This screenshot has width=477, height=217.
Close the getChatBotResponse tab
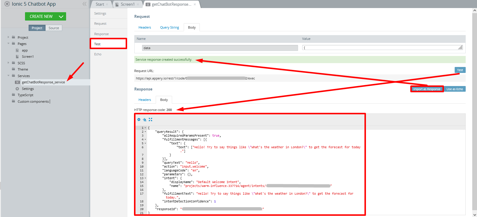pyautogui.click(x=195, y=4)
